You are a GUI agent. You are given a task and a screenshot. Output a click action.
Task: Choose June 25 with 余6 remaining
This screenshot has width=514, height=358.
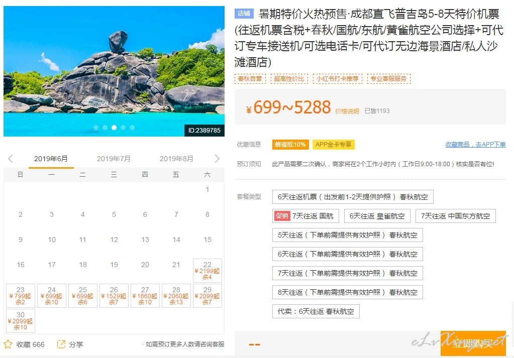tap(82, 296)
